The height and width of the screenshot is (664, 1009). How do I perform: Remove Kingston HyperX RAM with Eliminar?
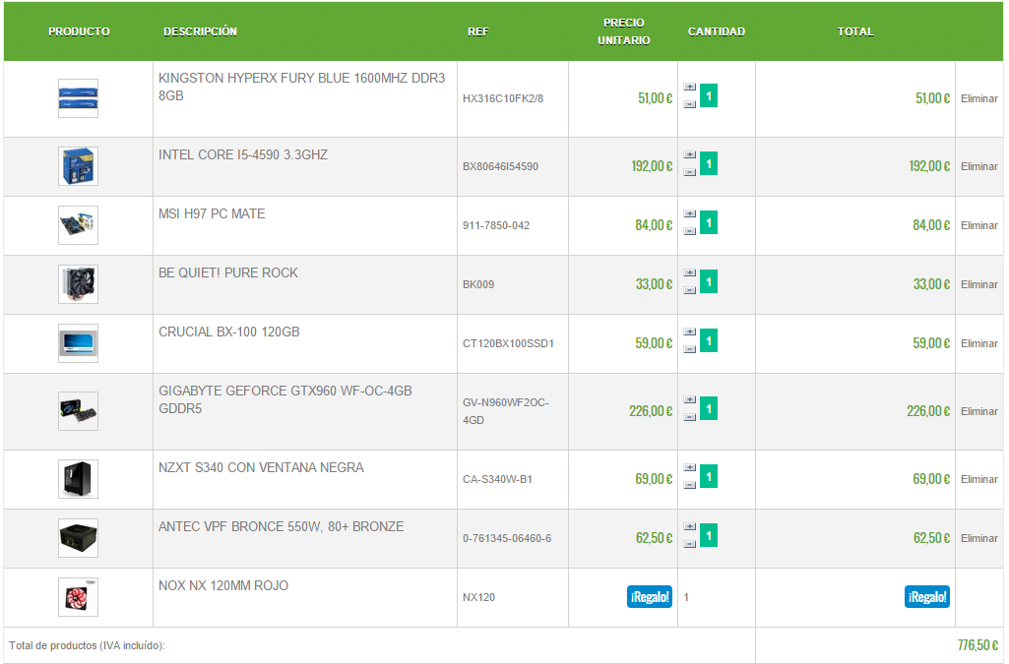978,98
